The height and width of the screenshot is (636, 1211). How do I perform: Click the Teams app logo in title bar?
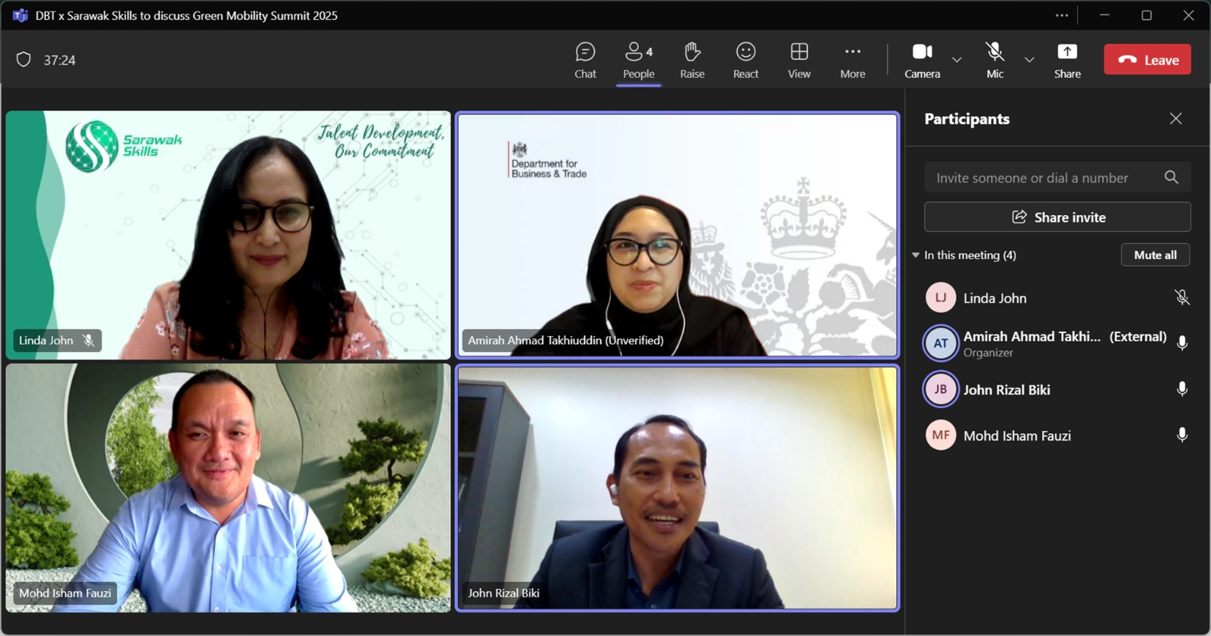click(20, 15)
